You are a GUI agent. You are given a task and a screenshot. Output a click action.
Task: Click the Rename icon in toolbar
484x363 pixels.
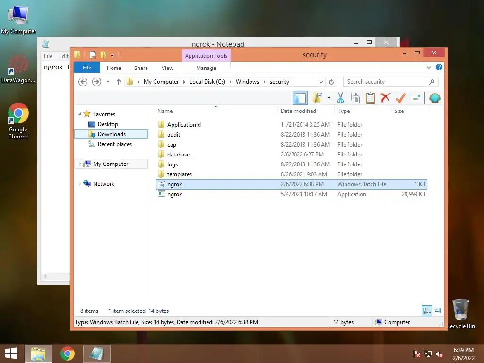coord(416,98)
